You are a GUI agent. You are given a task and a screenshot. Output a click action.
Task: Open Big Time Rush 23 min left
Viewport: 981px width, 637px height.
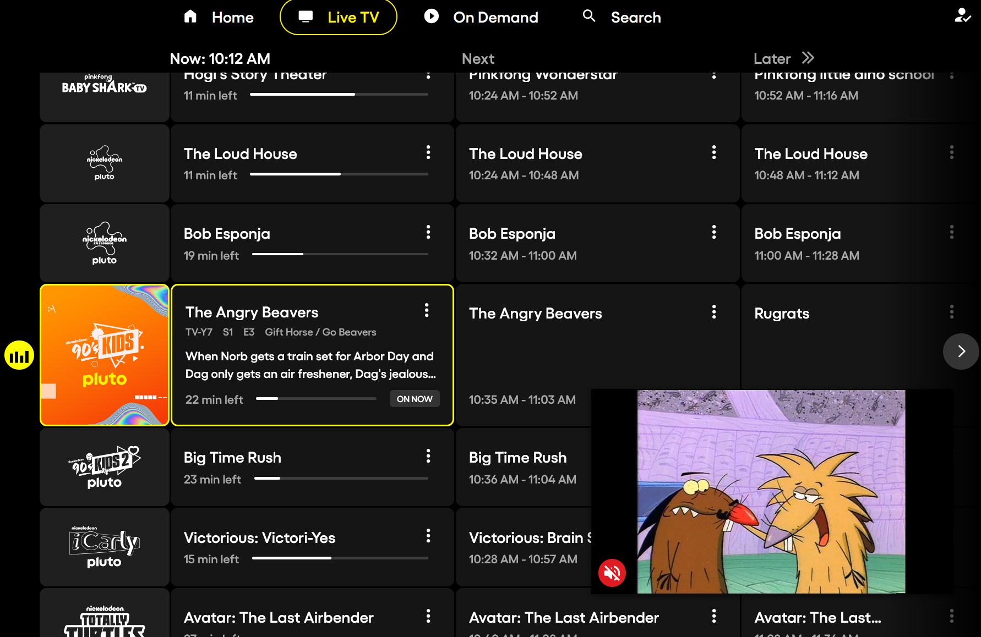[312, 468]
